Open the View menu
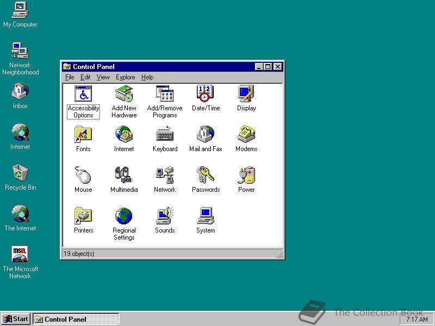435x326 pixels. pyautogui.click(x=103, y=77)
